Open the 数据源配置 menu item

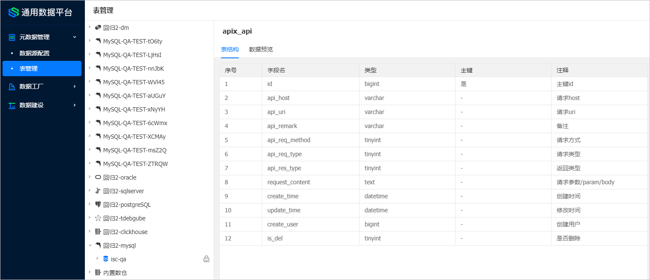click(35, 53)
